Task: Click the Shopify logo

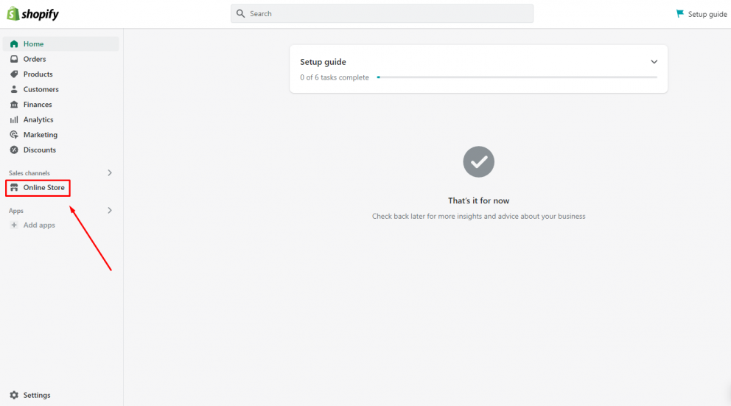Action: coord(32,14)
